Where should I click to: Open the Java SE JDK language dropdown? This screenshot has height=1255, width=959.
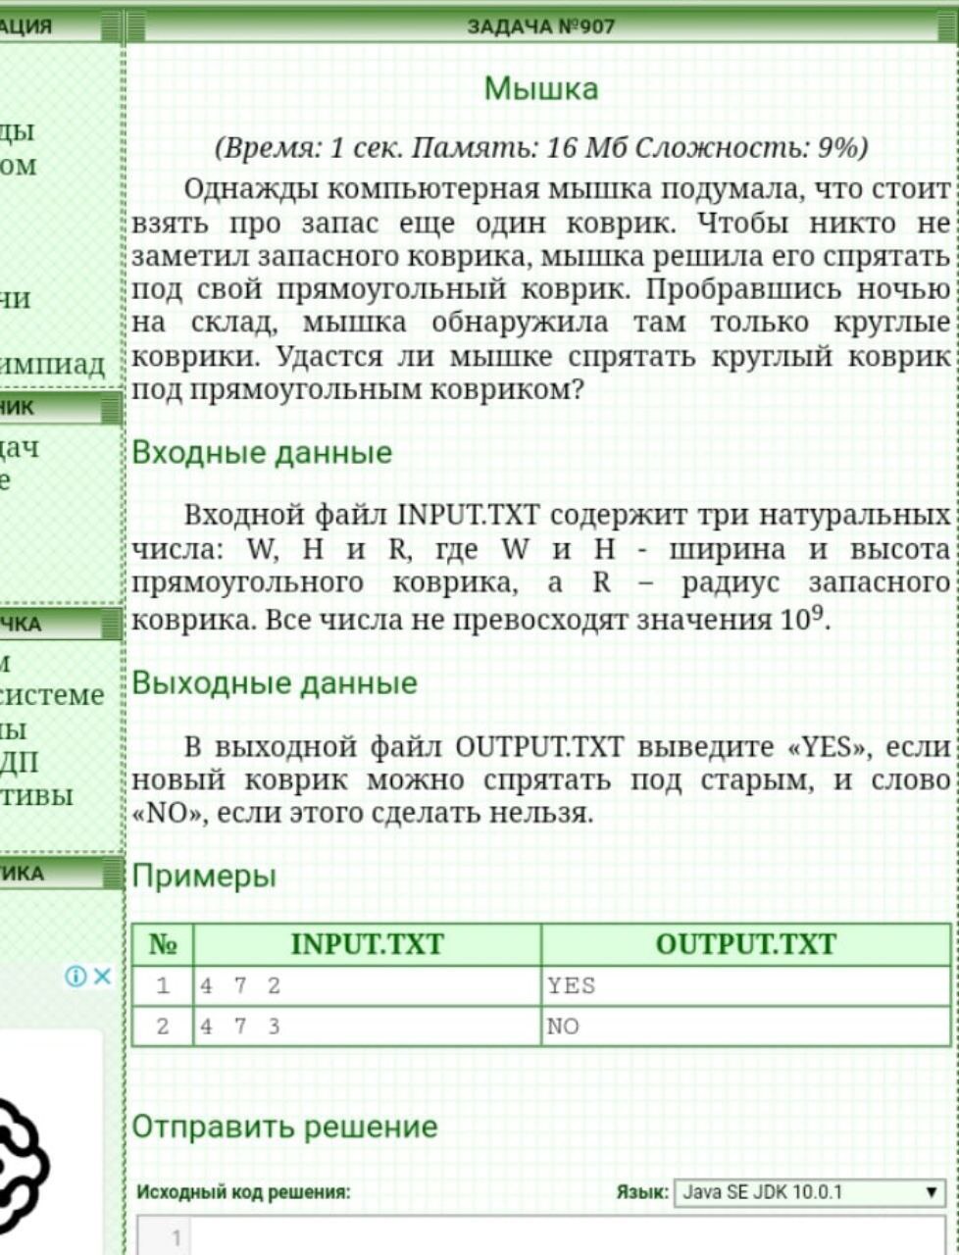click(x=810, y=1192)
